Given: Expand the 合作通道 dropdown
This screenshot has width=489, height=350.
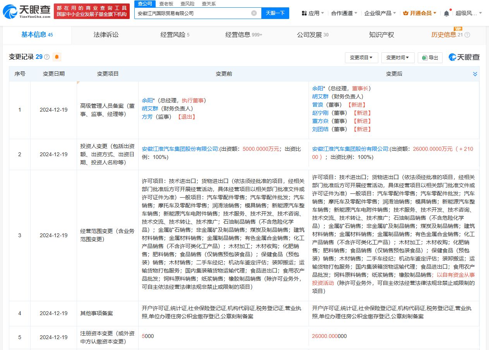Looking at the screenshot, I should [x=344, y=13].
